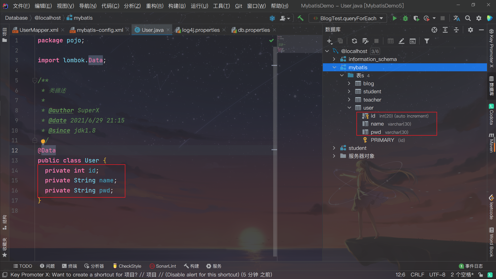Run with coverage icon in toolbar
The height and width of the screenshot is (279, 496).
tap(416, 18)
